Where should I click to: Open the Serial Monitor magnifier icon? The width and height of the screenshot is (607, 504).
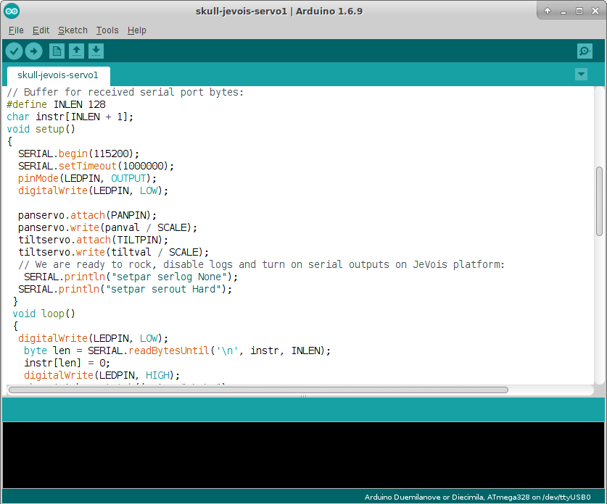click(585, 51)
